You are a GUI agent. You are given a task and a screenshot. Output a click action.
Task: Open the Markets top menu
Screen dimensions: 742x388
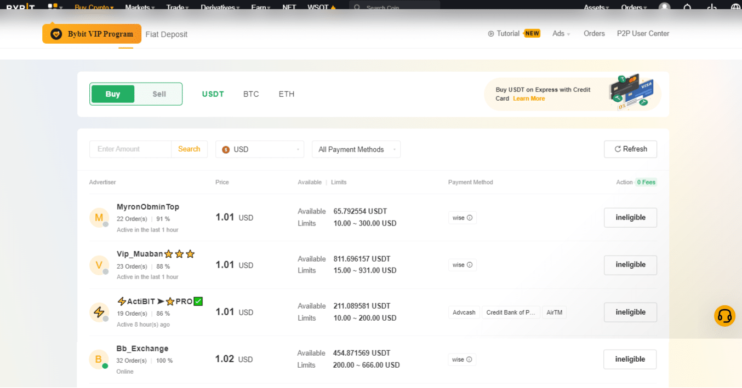pyautogui.click(x=140, y=8)
